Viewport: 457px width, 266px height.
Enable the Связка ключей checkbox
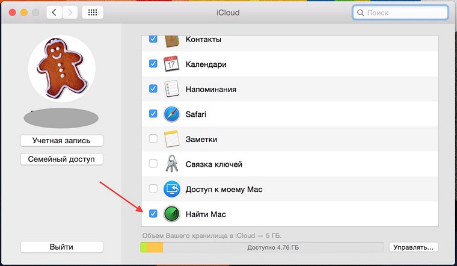[153, 164]
